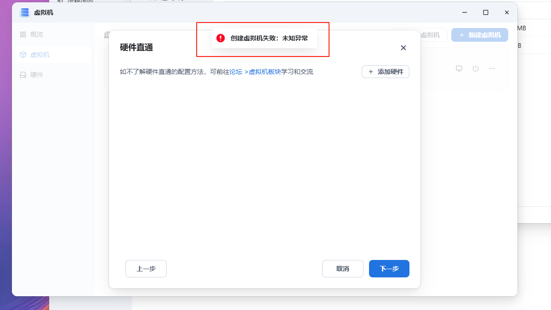551x310 pixels.
Task: Click the 硬件直通 dialog title
Action: click(x=136, y=47)
